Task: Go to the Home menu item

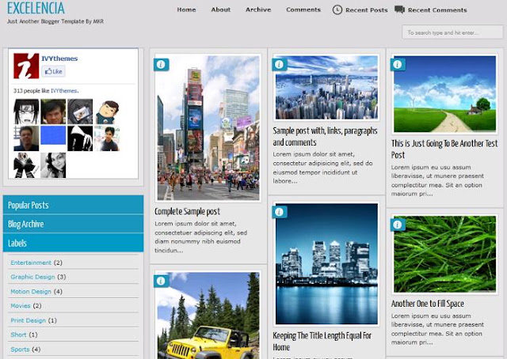Action: (x=187, y=9)
